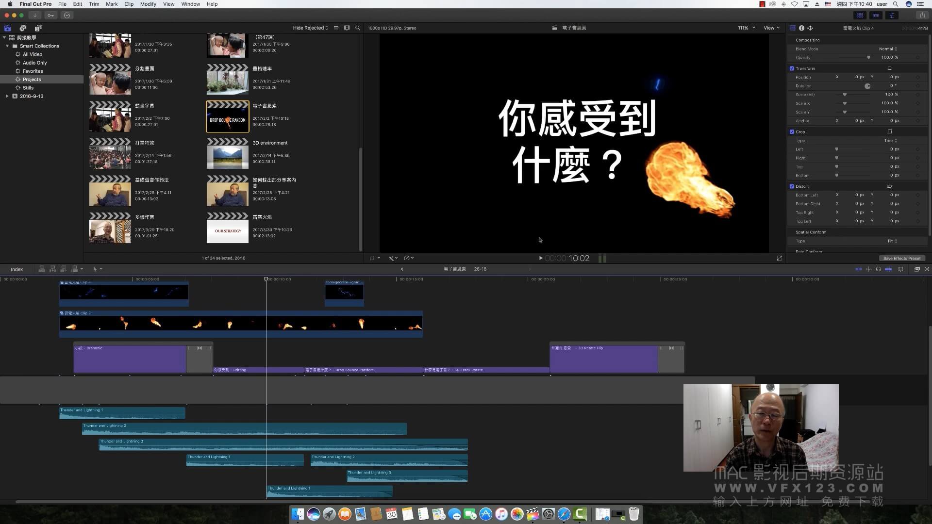932x524 pixels.
Task: Open the Select tool pop-up menu
Action: pos(97,269)
